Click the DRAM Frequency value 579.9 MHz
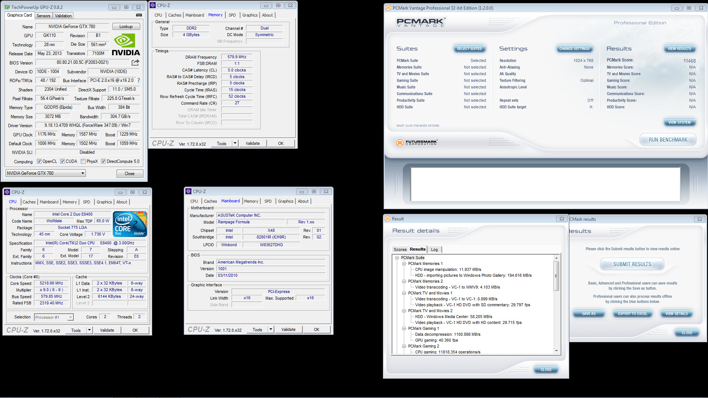Image resolution: width=708 pixels, height=398 pixels. tap(237, 57)
